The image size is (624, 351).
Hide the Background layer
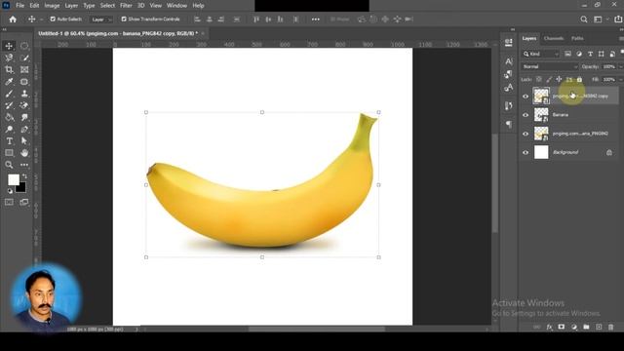pos(526,152)
